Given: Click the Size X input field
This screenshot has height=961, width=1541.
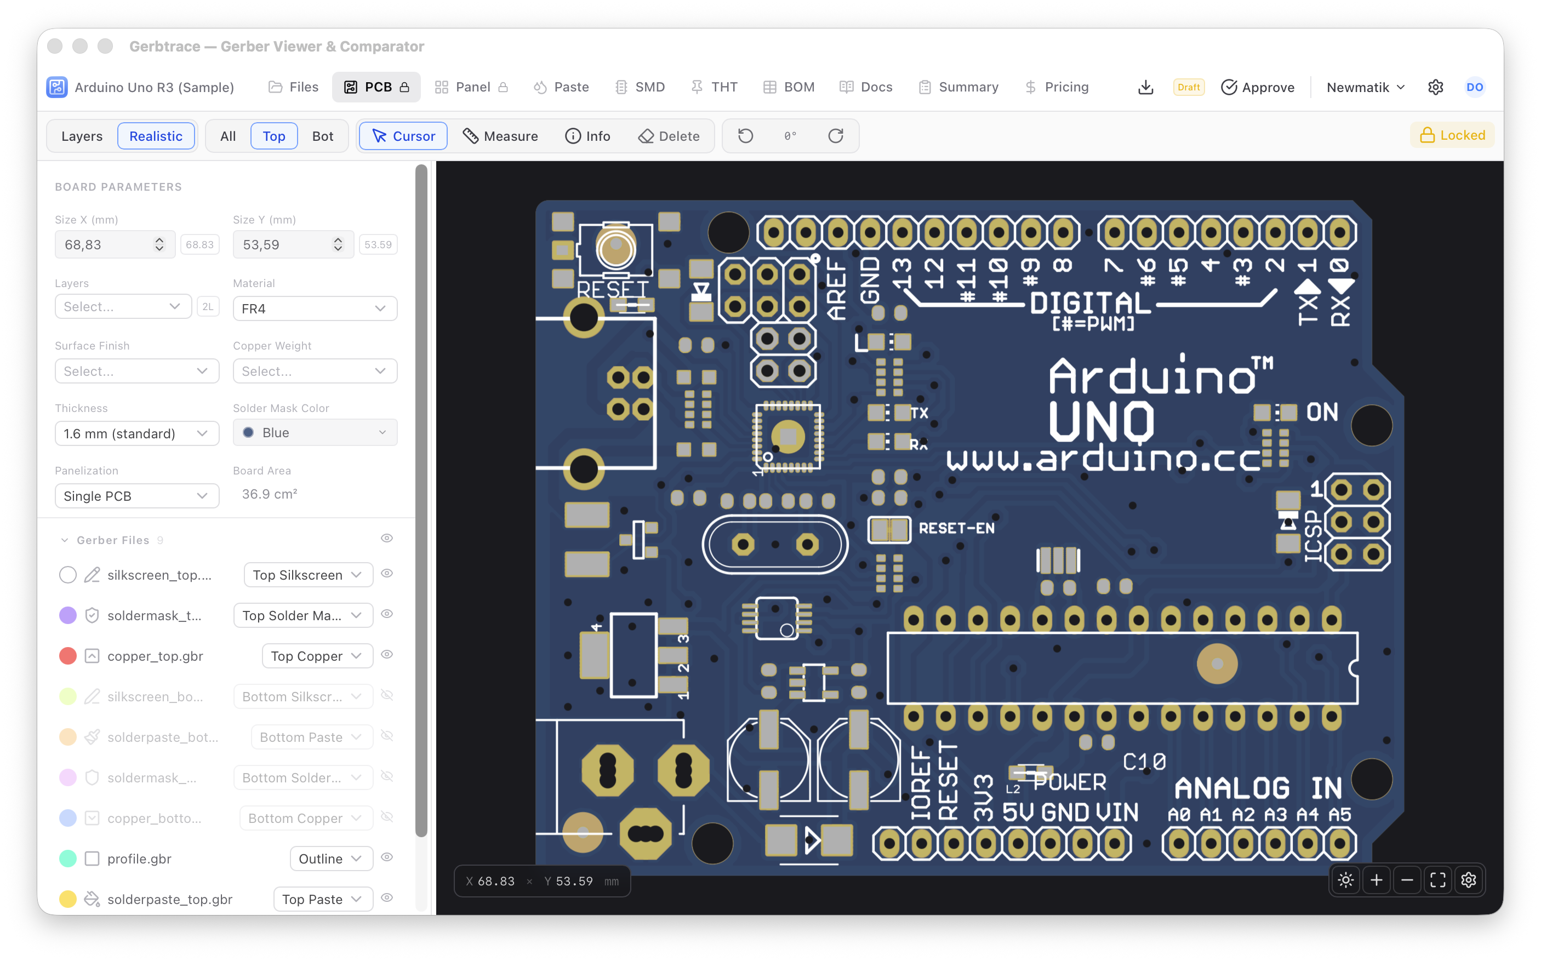Looking at the screenshot, I should [115, 245].
